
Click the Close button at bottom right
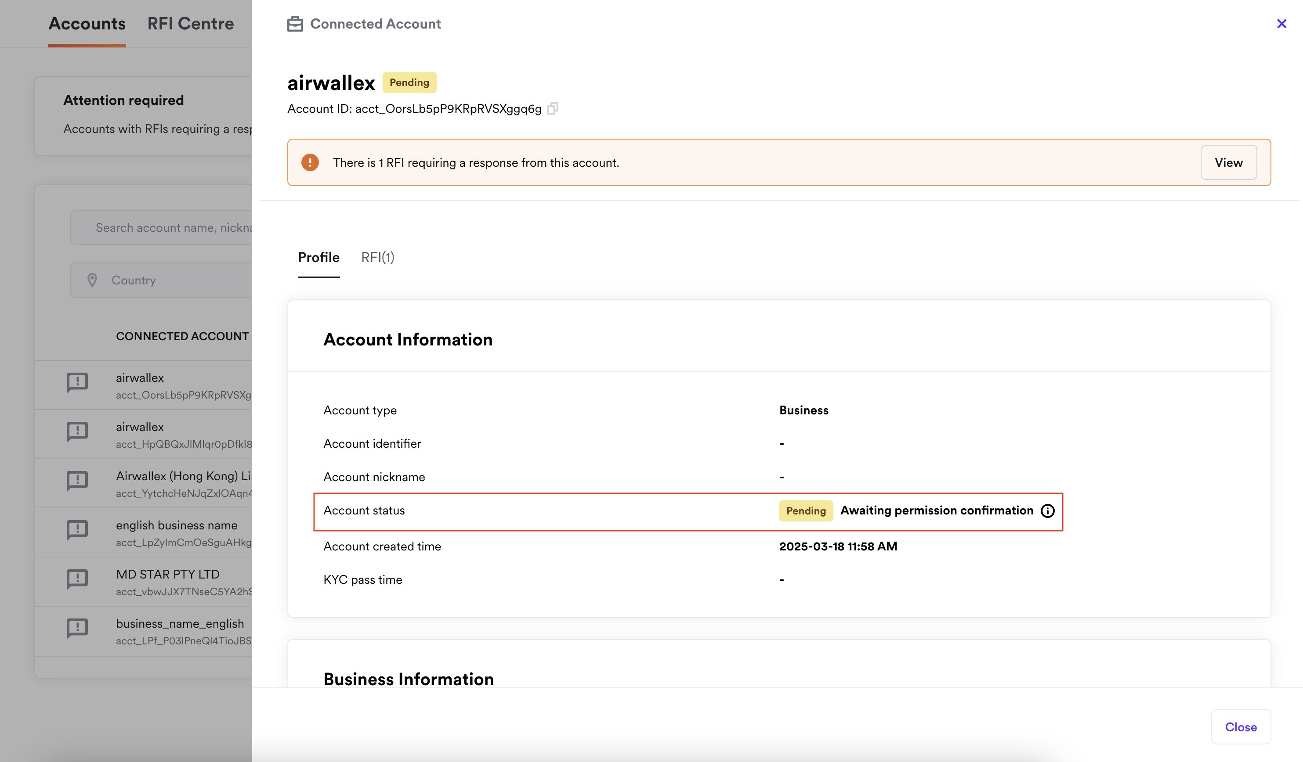1241,727
